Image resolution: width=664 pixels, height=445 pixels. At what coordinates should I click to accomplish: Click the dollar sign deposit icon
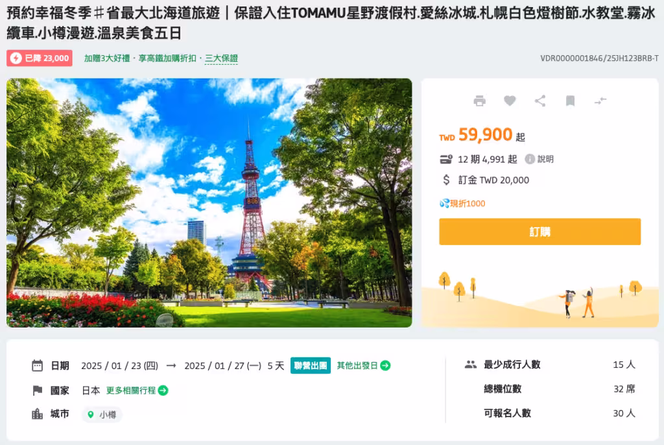446,180
